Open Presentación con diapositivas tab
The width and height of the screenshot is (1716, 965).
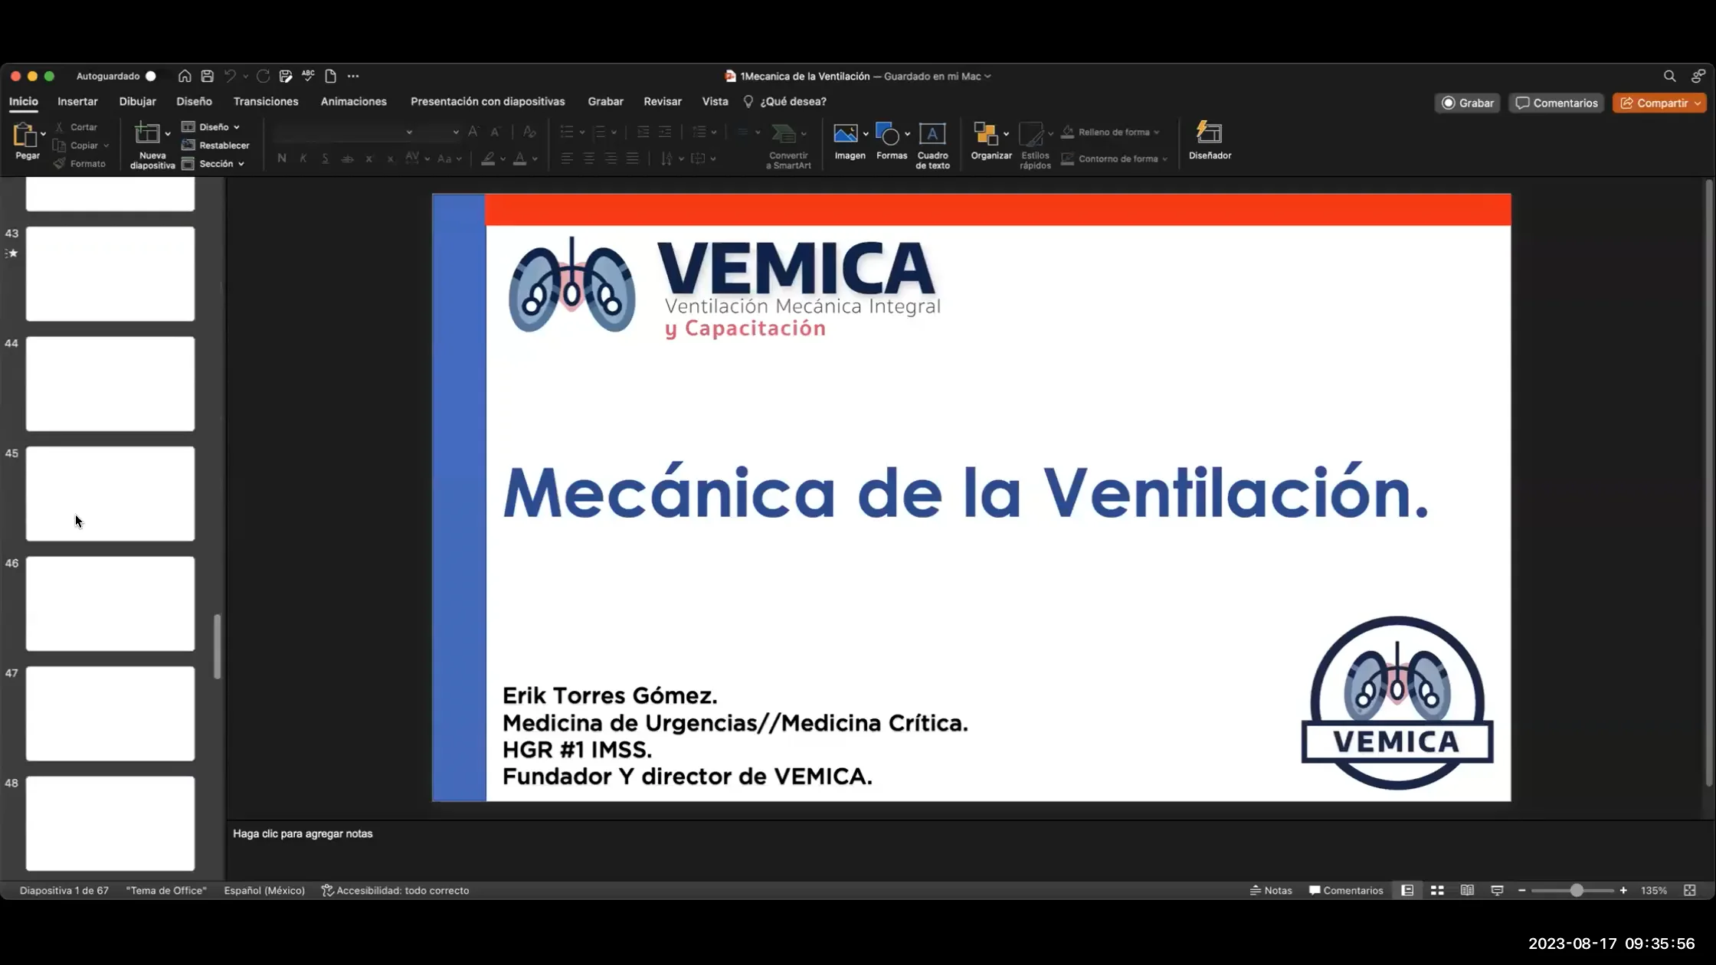point(487,101)
